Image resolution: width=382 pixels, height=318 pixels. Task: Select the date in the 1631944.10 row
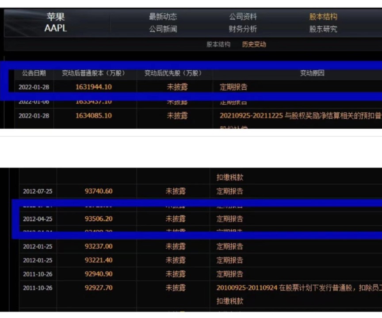coord(34,87)
